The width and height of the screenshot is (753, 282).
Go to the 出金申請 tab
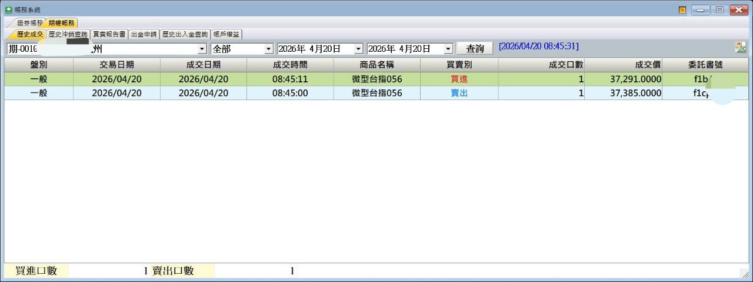click(x=144, y=34)
